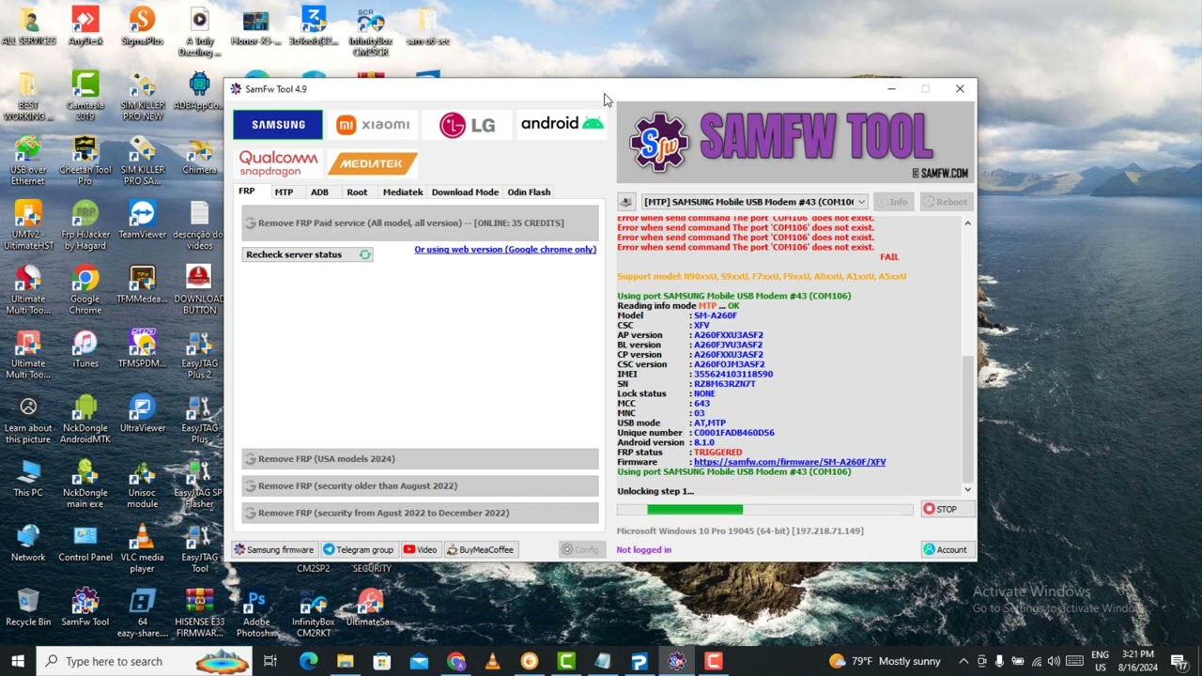The height and width of the screenshot is (676, 1202).
Task: Click the refresh icon next to Recheck server status
Action: point(365,253)
